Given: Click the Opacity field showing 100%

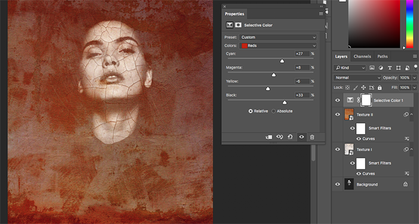Looking at the screenshot, I should [405, 78].
